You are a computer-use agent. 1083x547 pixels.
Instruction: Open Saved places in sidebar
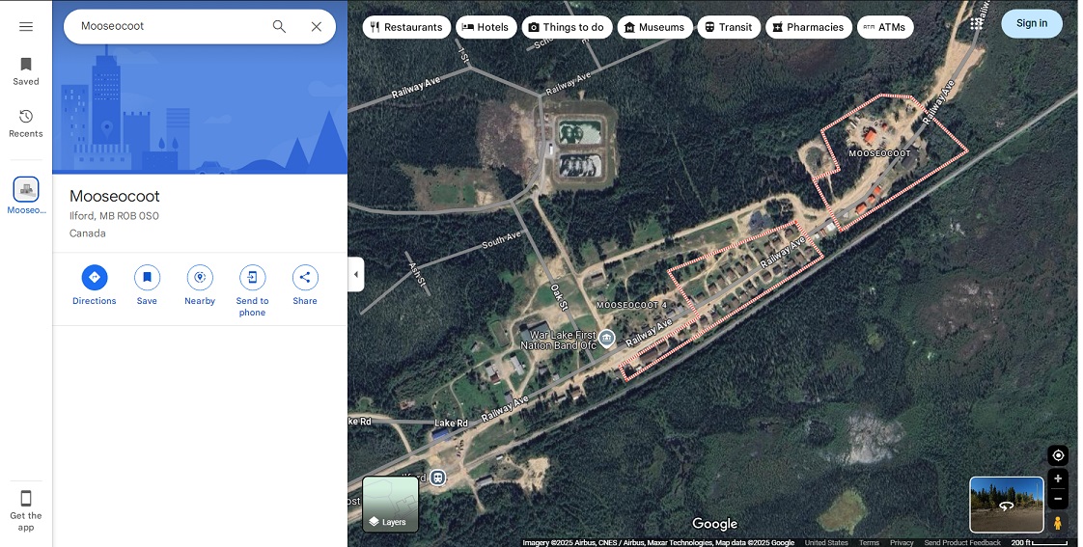(x=26, y=70)
